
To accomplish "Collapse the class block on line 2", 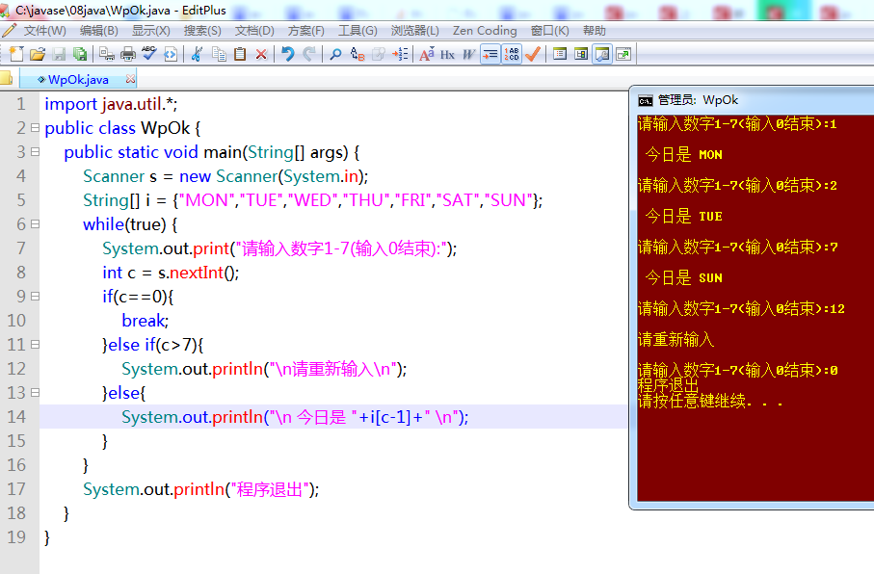I will pyautogui.click(x=35, y=128).
